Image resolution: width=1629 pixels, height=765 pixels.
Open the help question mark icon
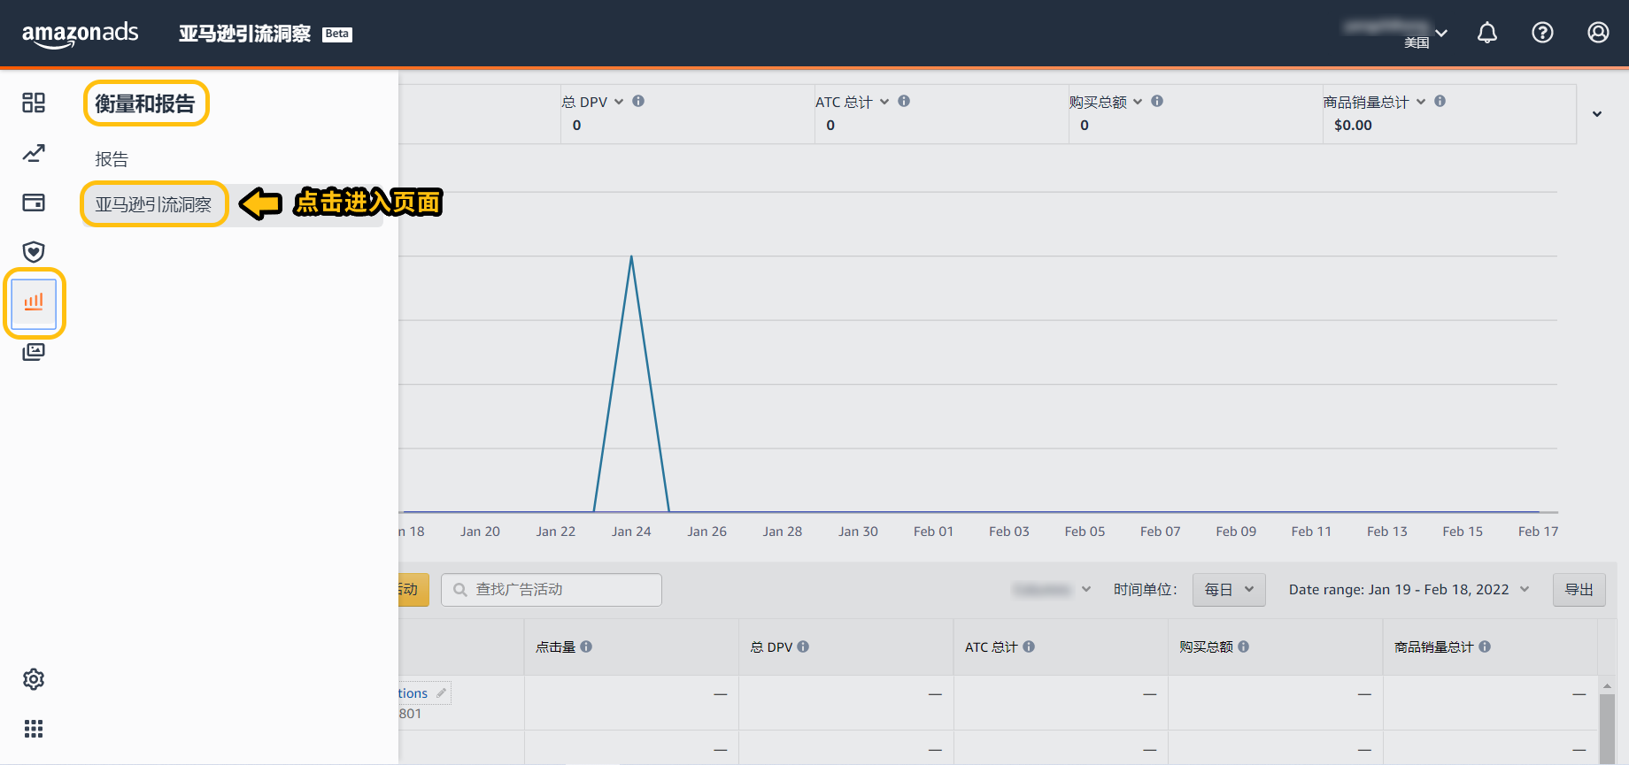tap(1542, 33)
